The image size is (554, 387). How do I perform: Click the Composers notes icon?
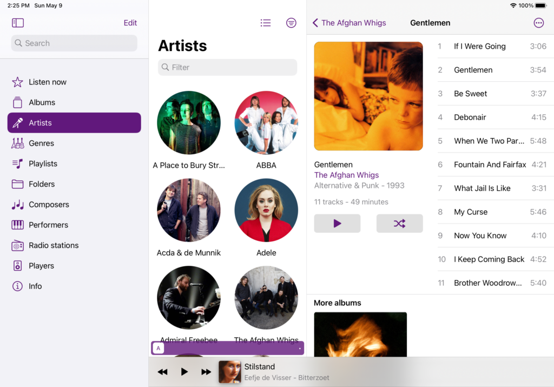[x=18, y=205]
